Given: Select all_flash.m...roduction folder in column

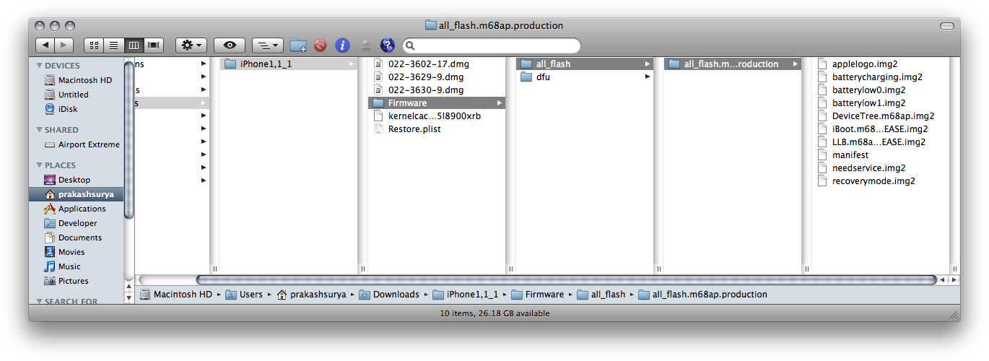Looking at the screenshot, I should point(733,64).
